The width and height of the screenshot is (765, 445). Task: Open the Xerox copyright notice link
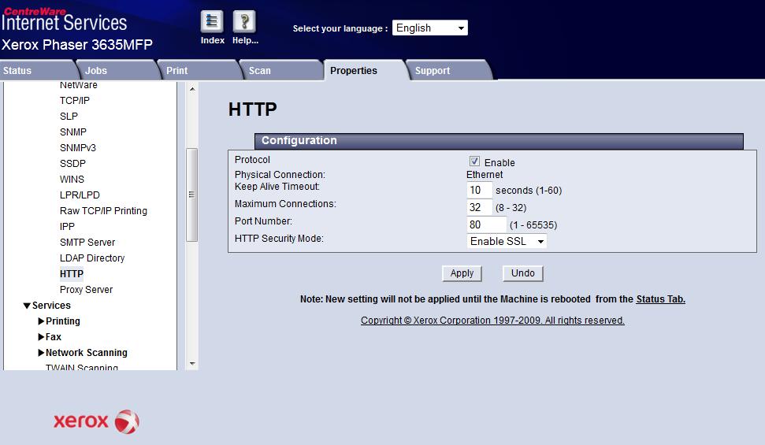[x=492, y=321]
